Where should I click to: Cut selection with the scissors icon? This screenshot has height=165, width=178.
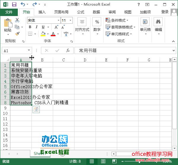[17, 20]
